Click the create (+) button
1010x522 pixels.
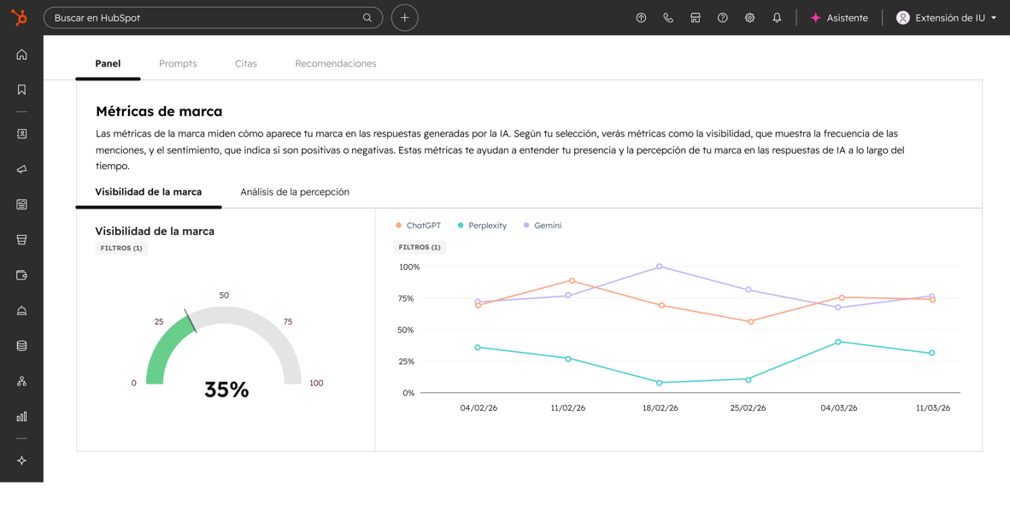point(404,17)
